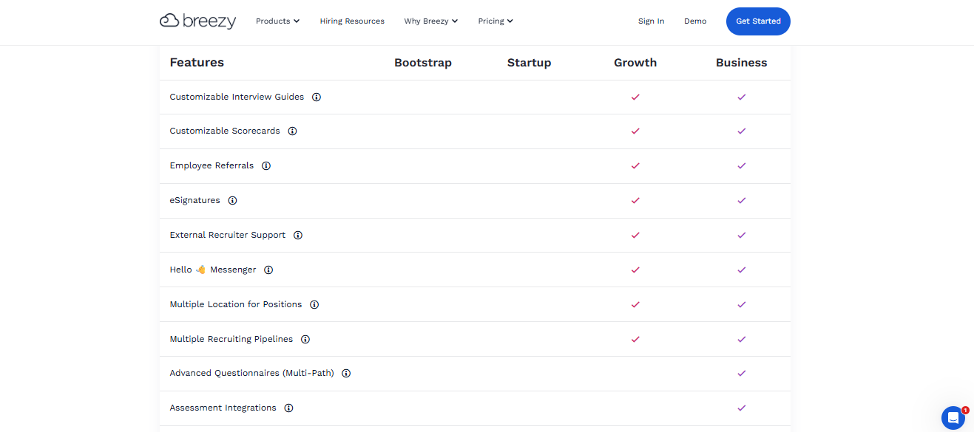Open info icon for Customizable Interview Guides

click(317, 97)
